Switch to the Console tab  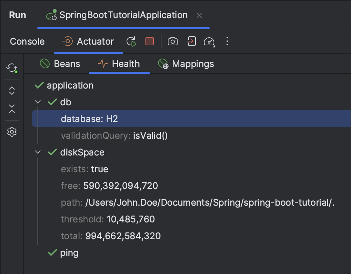pyautogui.click(x=27, y=41)
